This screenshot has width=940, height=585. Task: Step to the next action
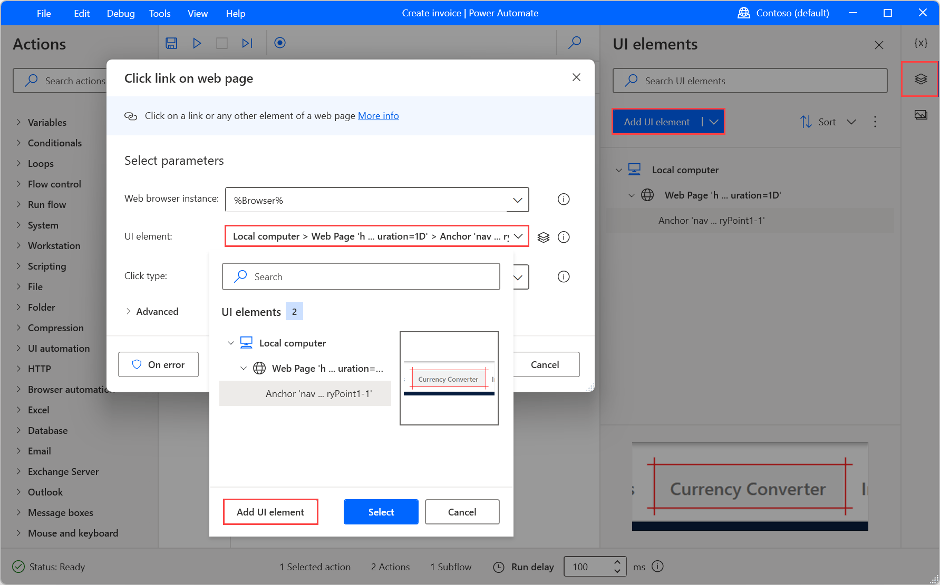[x=247, y=43]
